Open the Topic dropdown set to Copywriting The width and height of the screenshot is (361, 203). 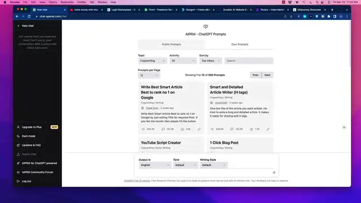pyautogui.click(x=152, y=61)
